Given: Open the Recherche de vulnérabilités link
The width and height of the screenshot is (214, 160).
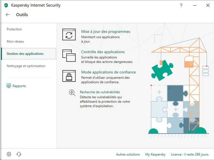Looking at the screenshot, I should pyautogui.click(x=100, y=92).
